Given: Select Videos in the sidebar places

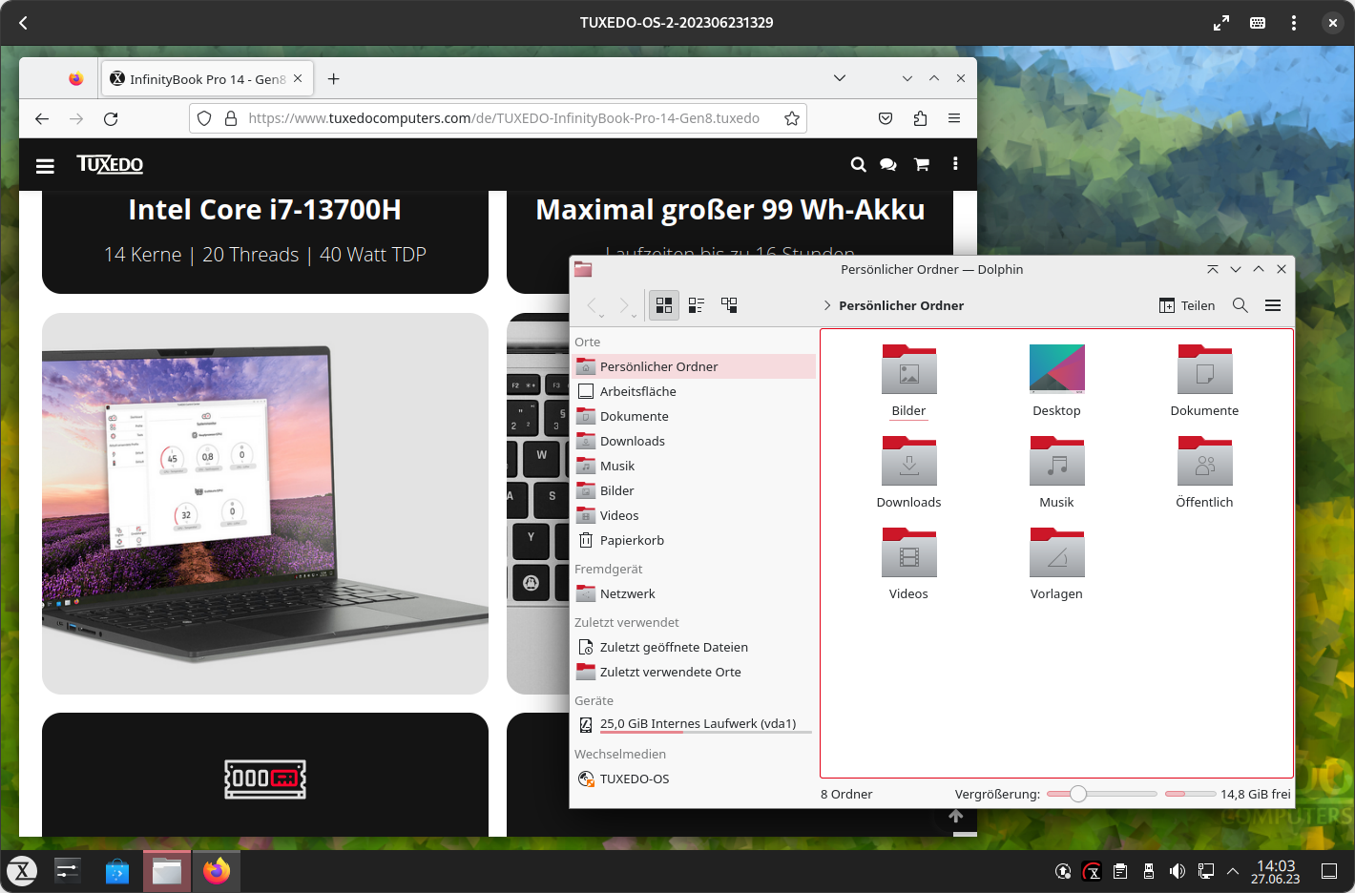Looking at the screenshot, I should coord(694,515).
